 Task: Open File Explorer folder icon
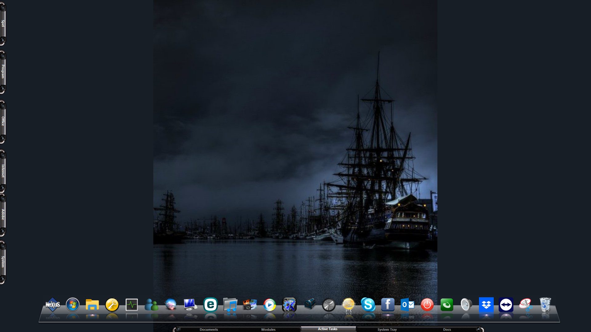(92, 305)
